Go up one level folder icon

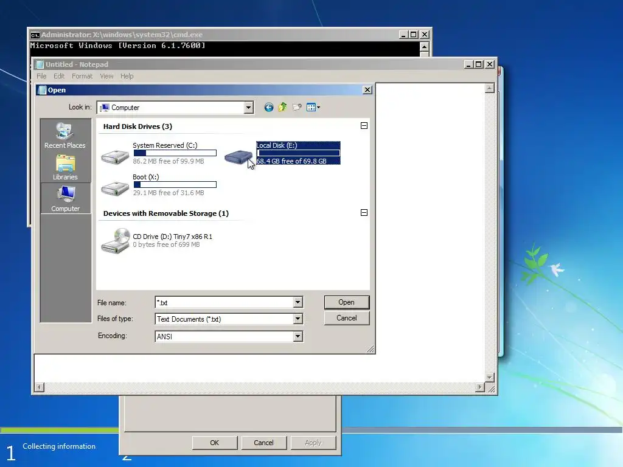(x=282, y=107)
